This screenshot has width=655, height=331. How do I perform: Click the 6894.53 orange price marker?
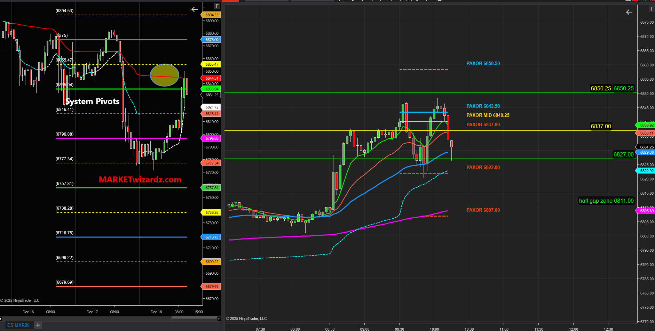click(x=212, y=15)
